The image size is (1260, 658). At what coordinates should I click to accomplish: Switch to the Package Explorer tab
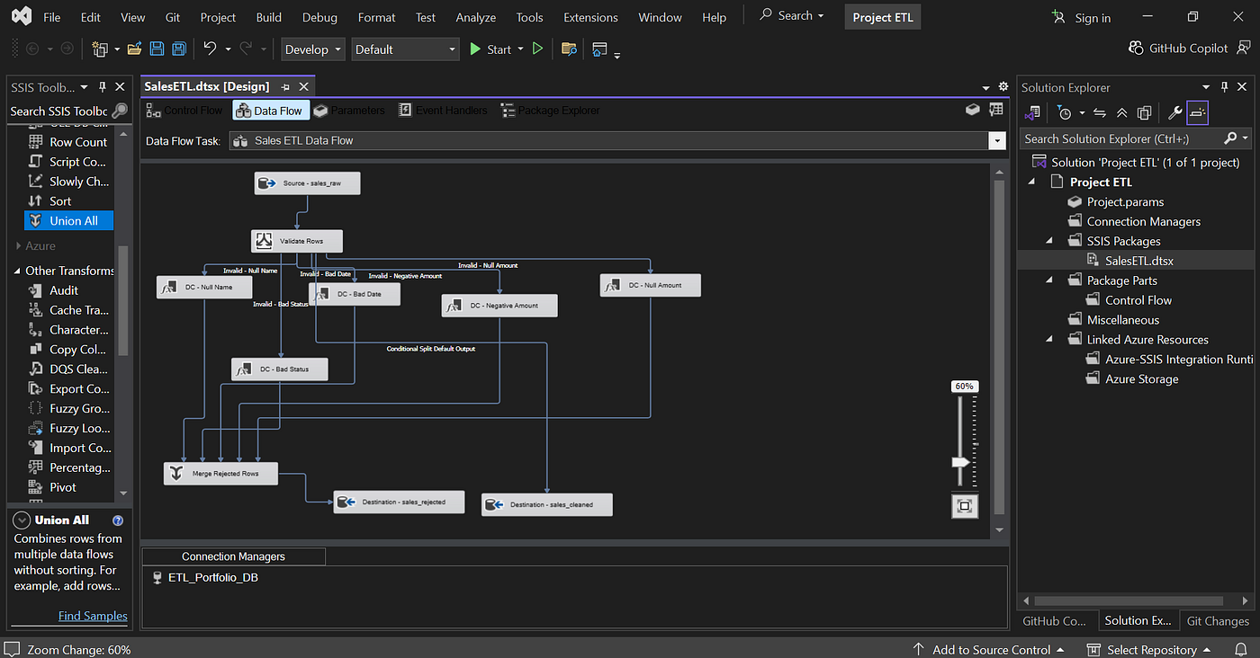click(550, 111)
